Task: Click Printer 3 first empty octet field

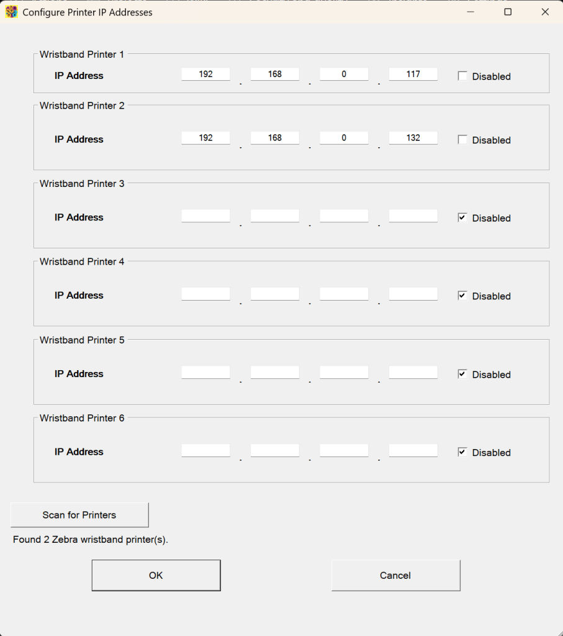Action: tap(205, 216)
